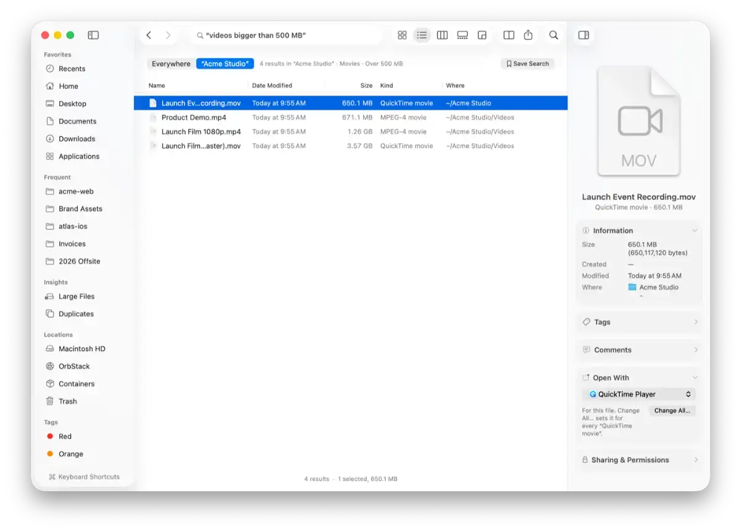741x532 pixels.
Task: Click the Save Search button
Action: pos(528,64)
